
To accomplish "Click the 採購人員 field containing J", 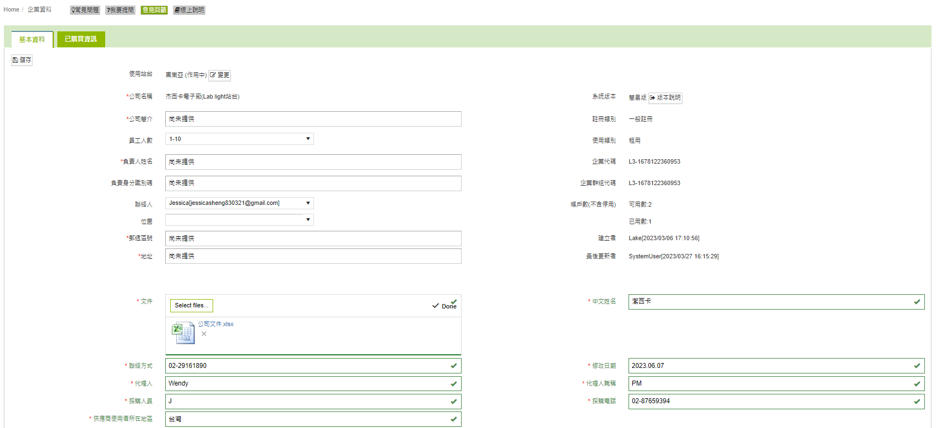I will [x=313, y=401].
